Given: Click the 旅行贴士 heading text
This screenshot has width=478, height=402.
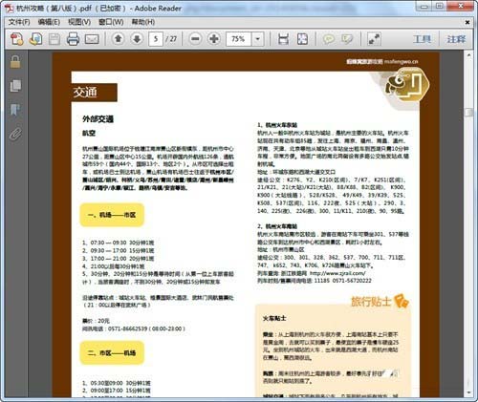Looking at the screenshot, I should (x=371, y=301).
